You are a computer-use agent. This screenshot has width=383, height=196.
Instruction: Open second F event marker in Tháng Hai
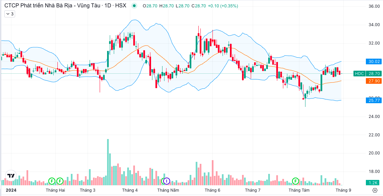(x=60, y=181)
